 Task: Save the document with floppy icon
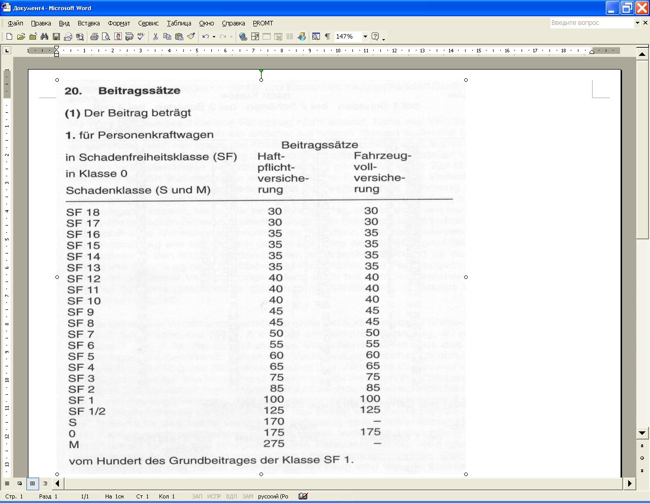[56, 37]
